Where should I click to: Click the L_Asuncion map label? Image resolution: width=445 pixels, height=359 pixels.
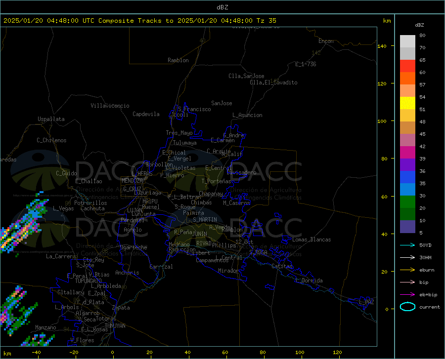[x=247, y=115]
